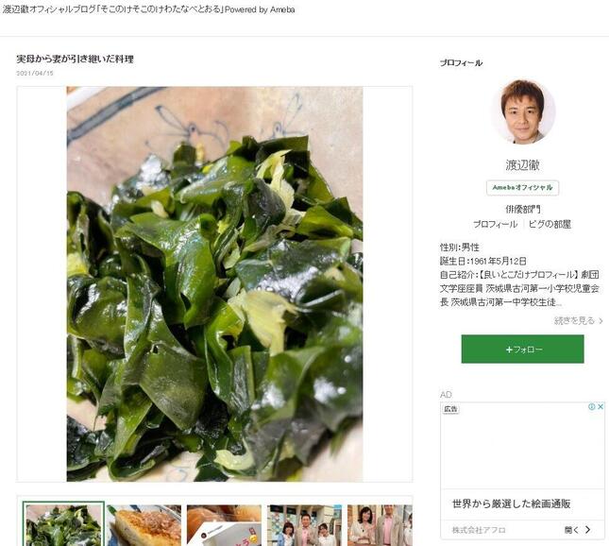Open the post title 実母から妻が引き継いだ料理
Viewport: 609px width, 546px height.
click(75, 60)
